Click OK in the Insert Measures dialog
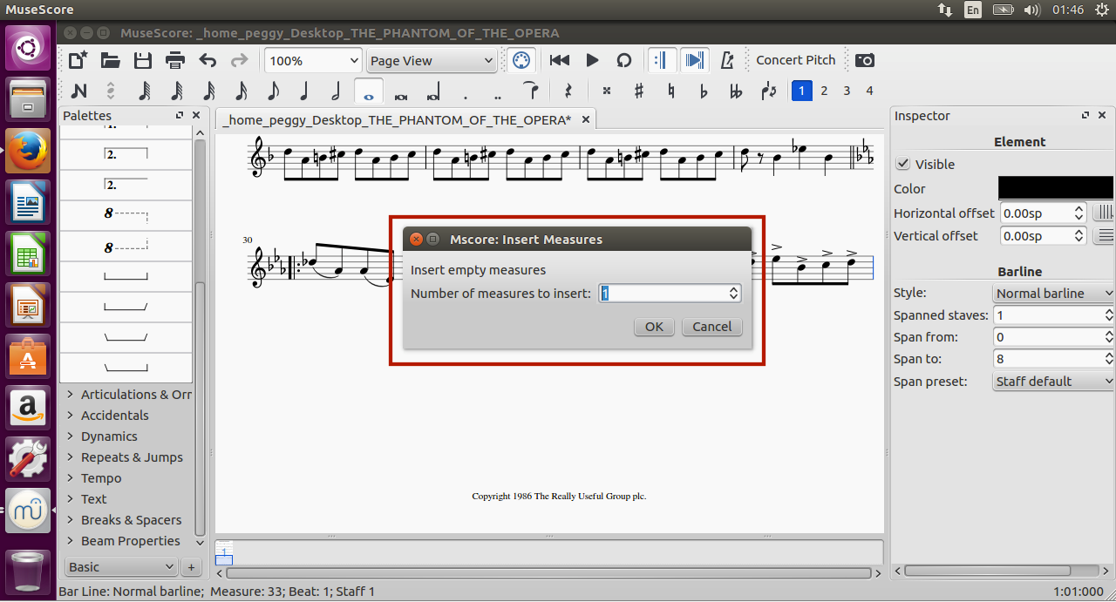 (654, 327)
